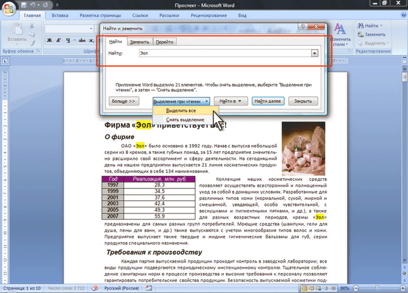408x293 pixels.
Task: Open the Styles group dialog launcher
Action: pyautogui.click(x=350, y=51)
